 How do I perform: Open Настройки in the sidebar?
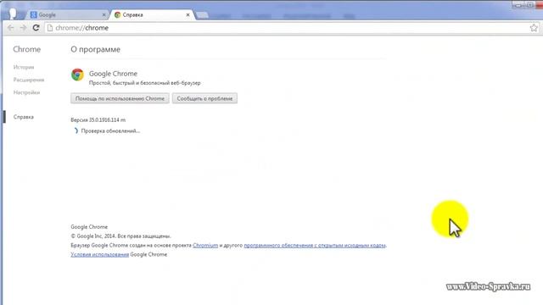pyautogui.click(x=26, y=92)
